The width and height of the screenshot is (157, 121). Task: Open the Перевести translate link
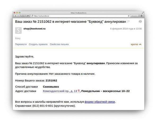click(21, 44)
